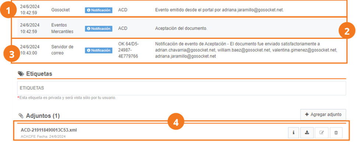Click the Adjuntos (1) heading
This screenshot has height=145, width=357.
[x=43, y=116]
